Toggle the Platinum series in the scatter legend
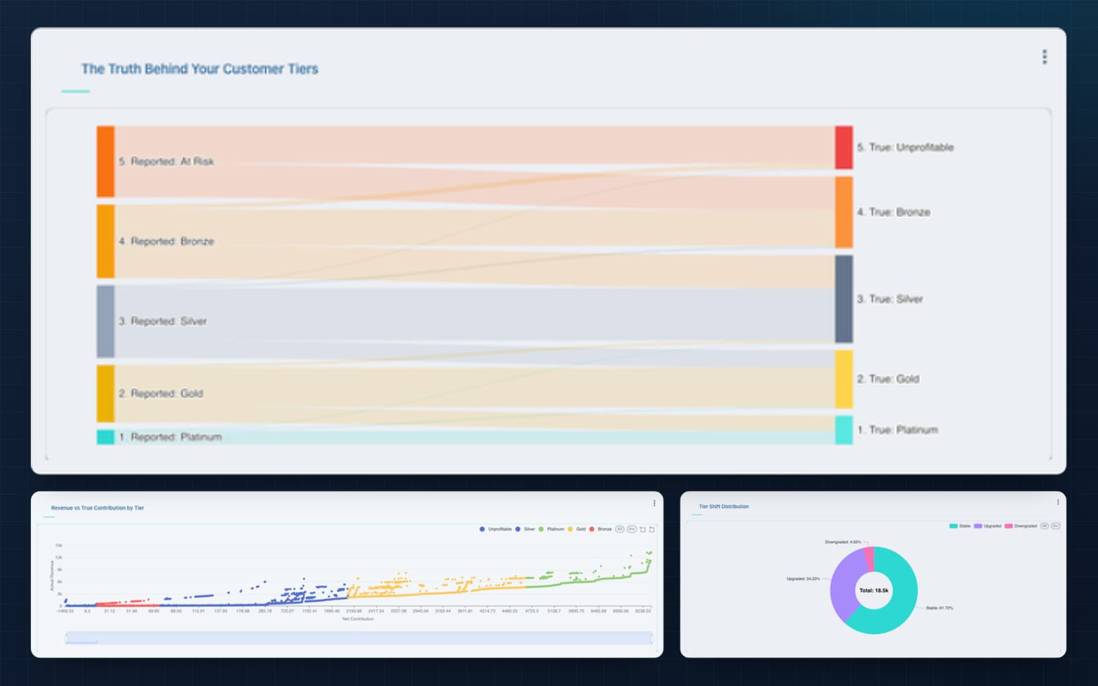The height and width of the screenshot is (686, 1098). (x=552, y=529)
